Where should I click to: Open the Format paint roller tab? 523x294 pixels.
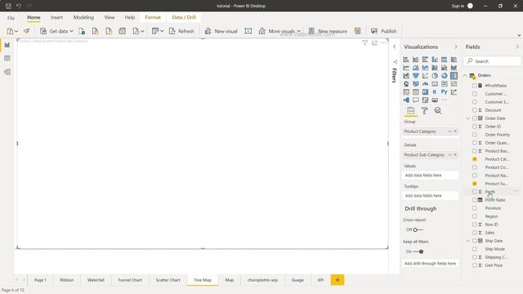[424, 111]
